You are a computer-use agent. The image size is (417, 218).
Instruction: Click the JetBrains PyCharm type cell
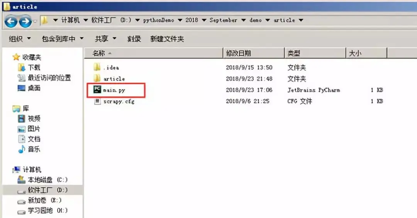314,90
